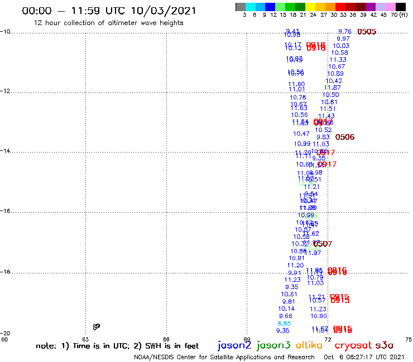Image resolution: width=413 pixels, height=362 pixels.
Task: Select the '0506' time stamp label
Action: [345, 137]
